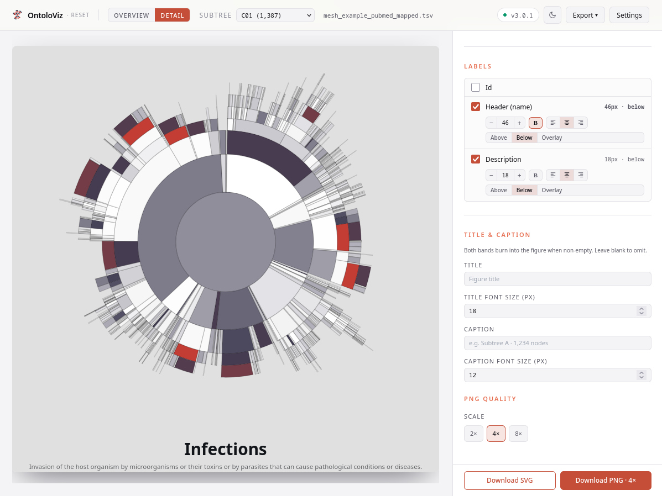Toggle bold for Header label
662x496 pixels.
pos(535,123)
